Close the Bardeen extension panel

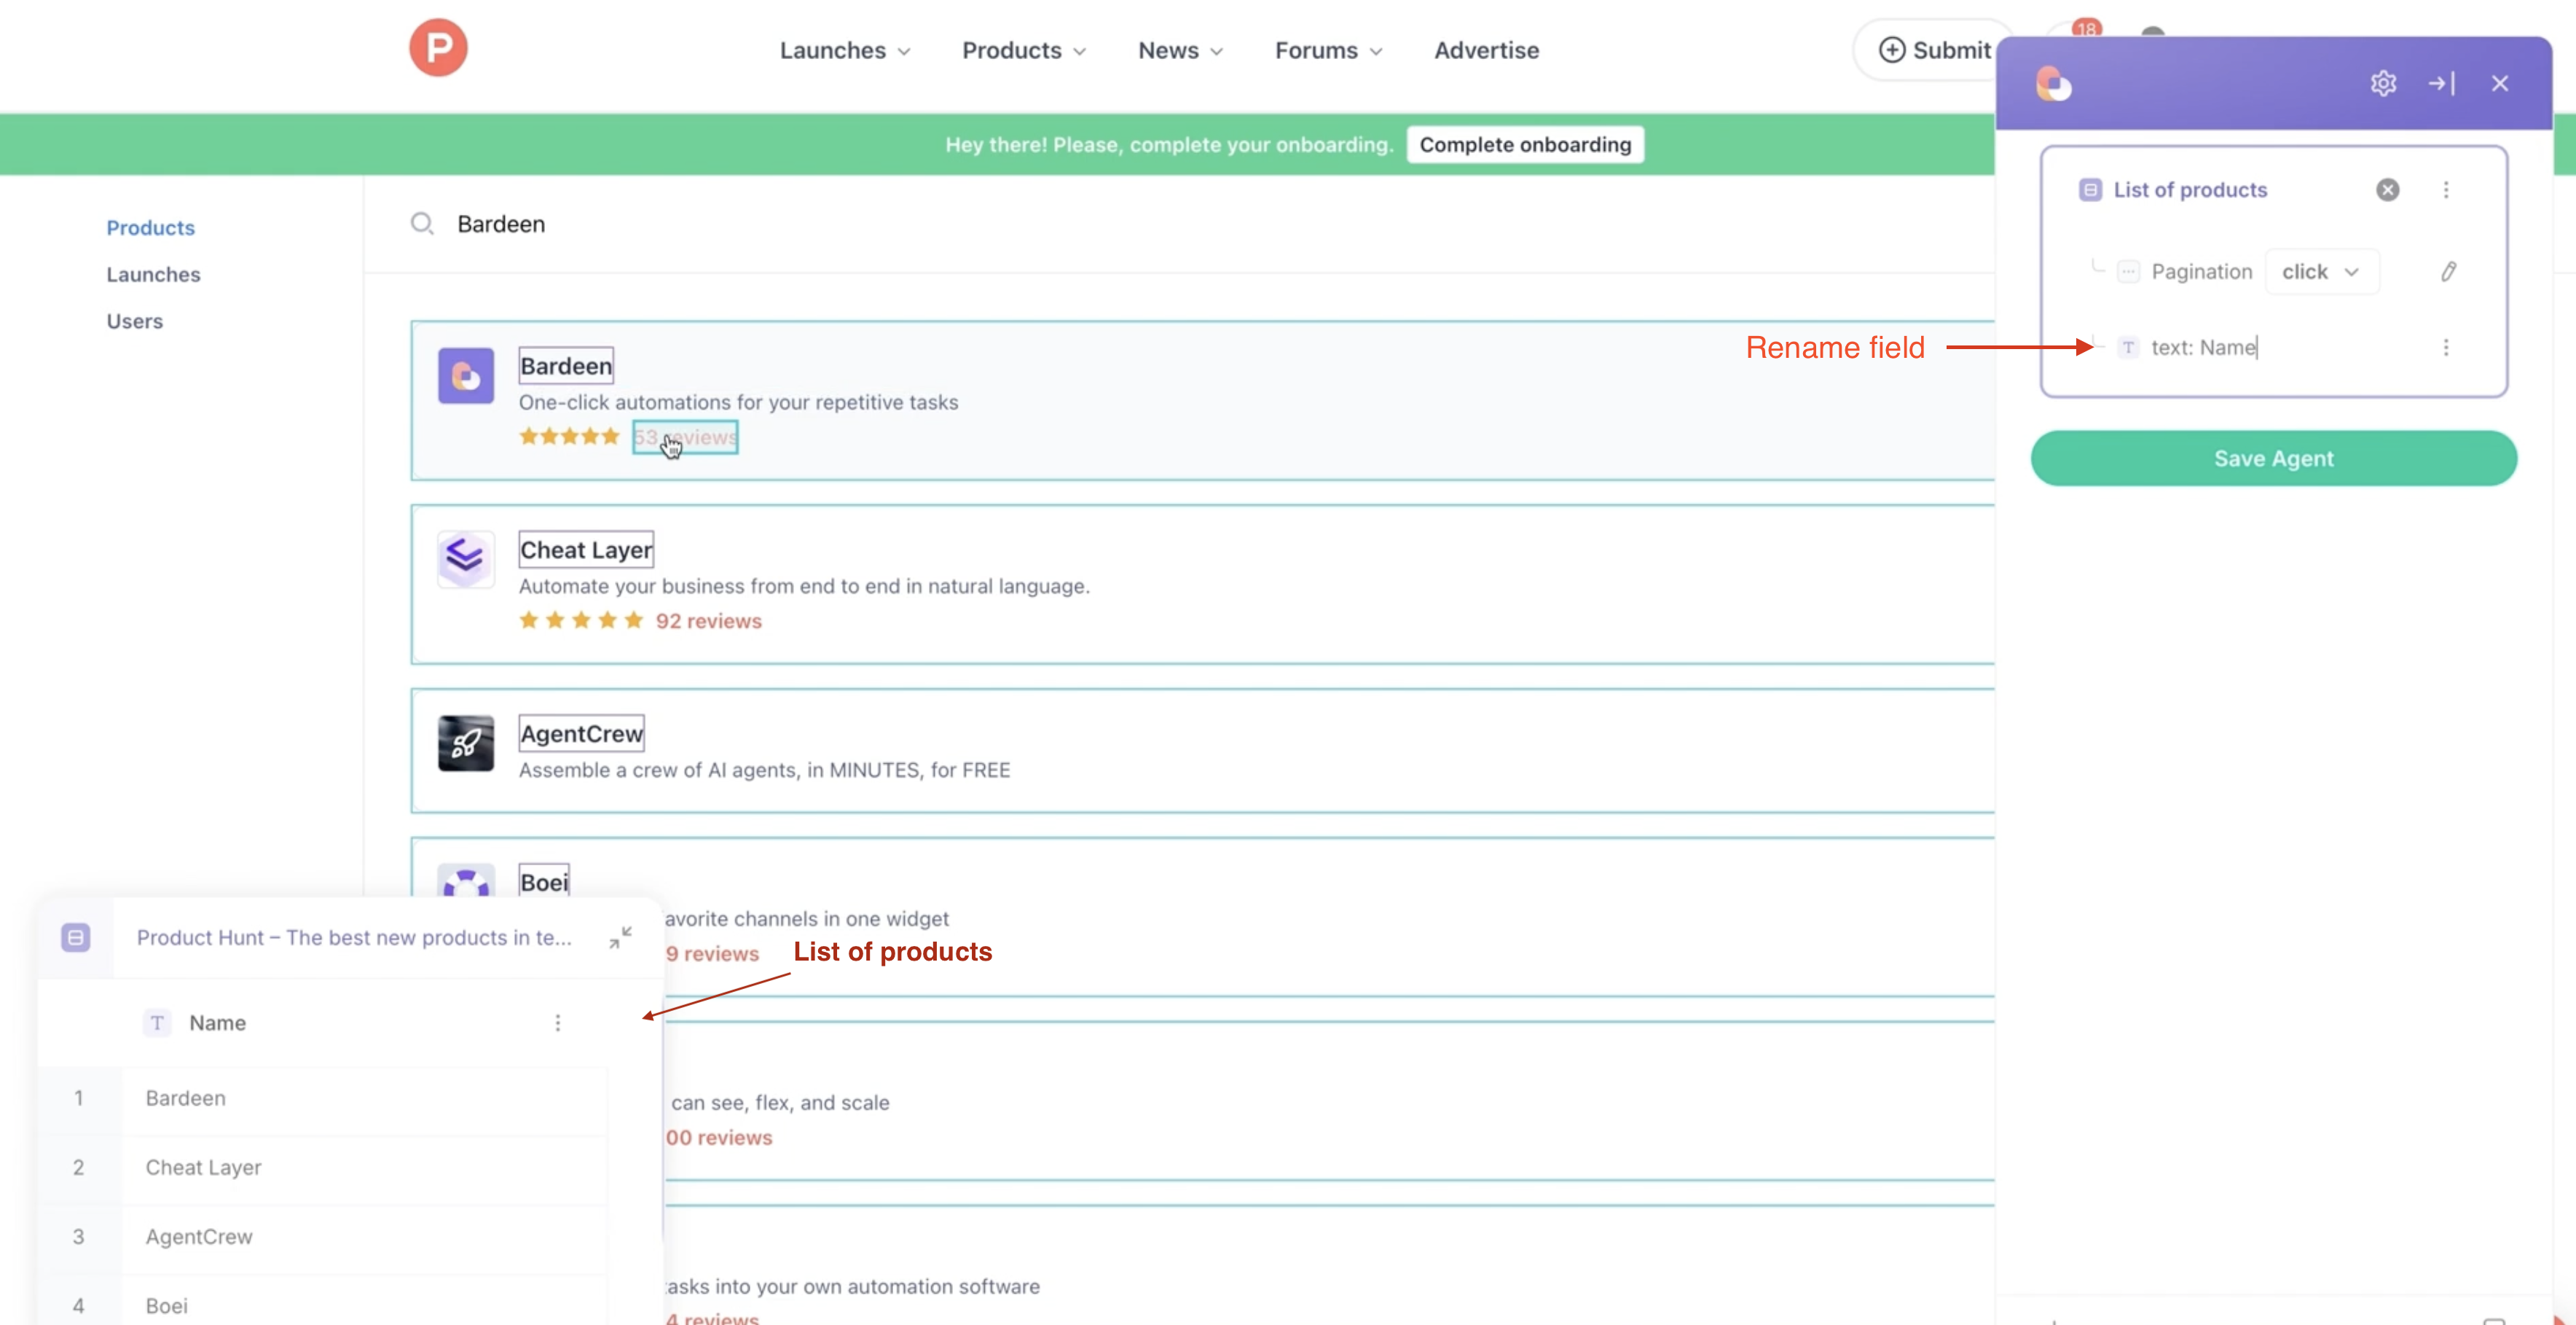point(2499,83)
